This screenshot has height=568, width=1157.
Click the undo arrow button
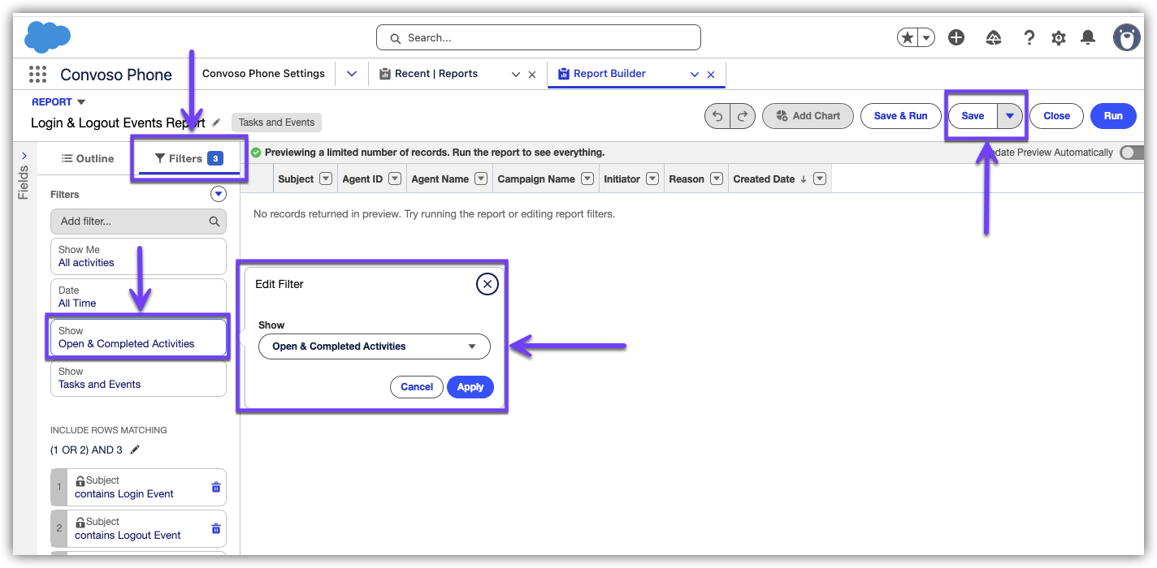pyautogui.click(x=717, y=116)
